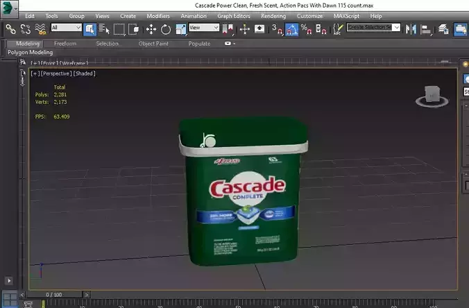Open the MAXScript menu
Viewport: 469px width, 308px height.
[x=346, y=16]
